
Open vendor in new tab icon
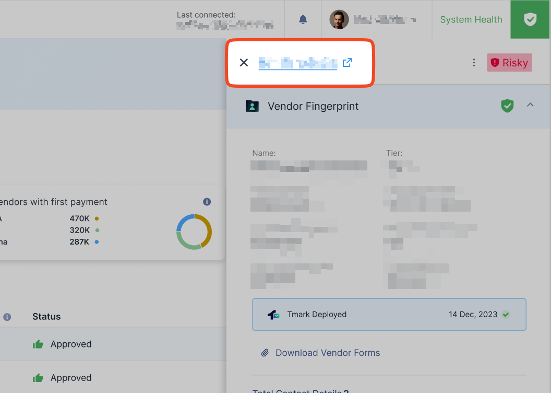click(348, 63)
